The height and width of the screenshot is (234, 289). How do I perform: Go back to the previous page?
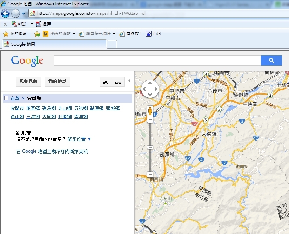pos(5,13)
